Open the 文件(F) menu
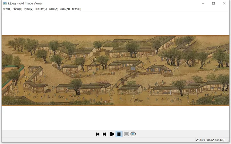The width and height of the screenshot is (231, 144). (7, 9)
